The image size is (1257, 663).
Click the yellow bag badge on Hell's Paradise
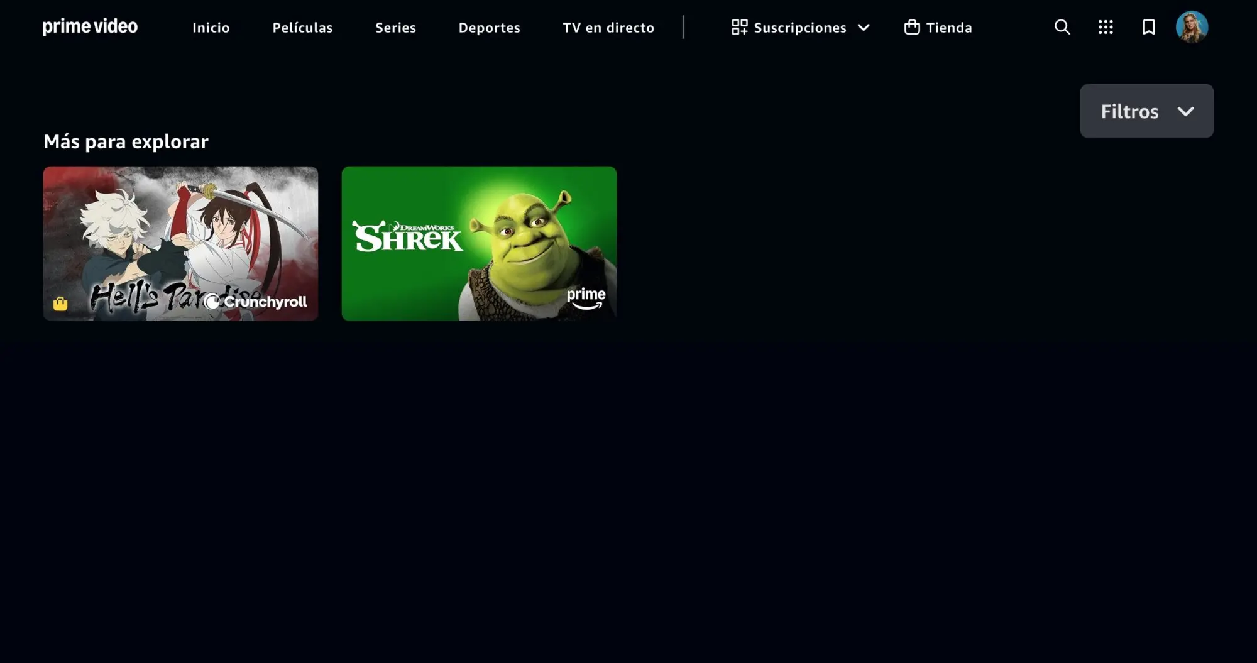pyautogui.click(x=60, y=304)
